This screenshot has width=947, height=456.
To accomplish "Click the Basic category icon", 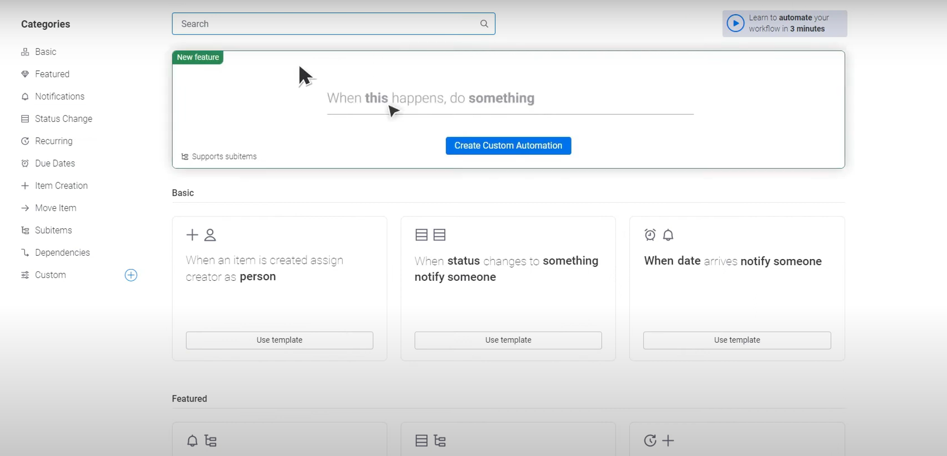I will 25,52.
